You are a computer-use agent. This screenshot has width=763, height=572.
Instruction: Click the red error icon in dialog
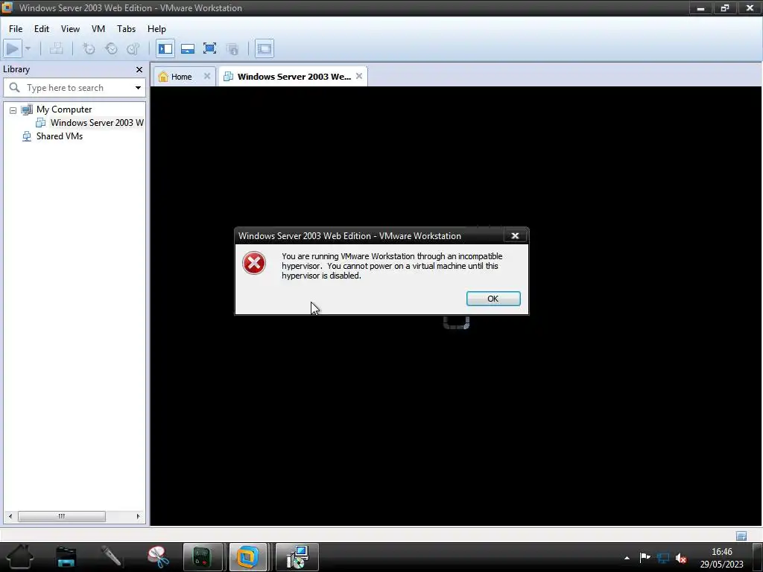coord(254,263)
